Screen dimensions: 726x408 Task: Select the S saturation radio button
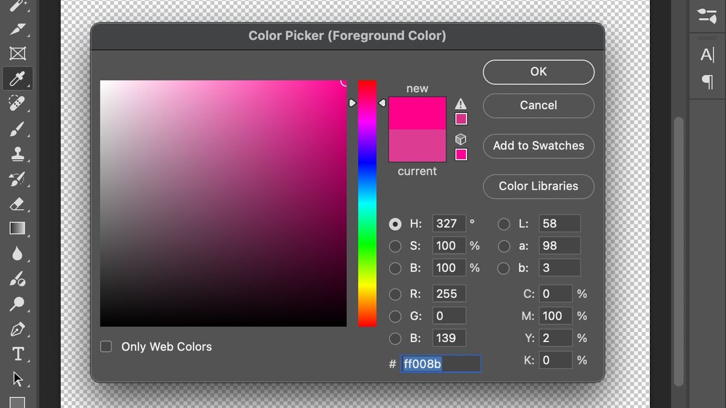[x=395, y=246]
